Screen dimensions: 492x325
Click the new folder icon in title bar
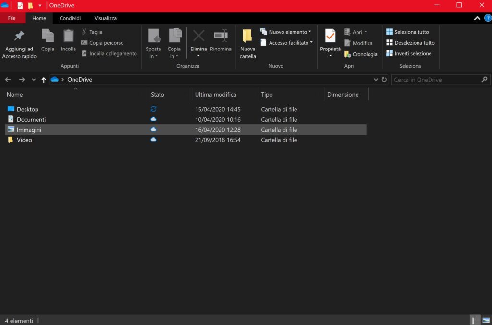(30, 5)
